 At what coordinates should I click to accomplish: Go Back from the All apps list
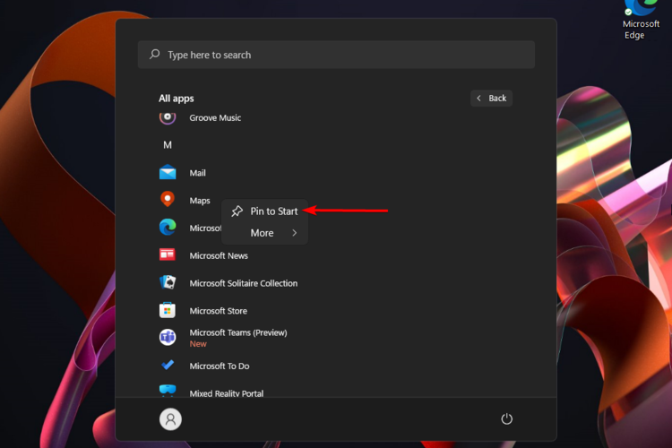click(492, 99)
